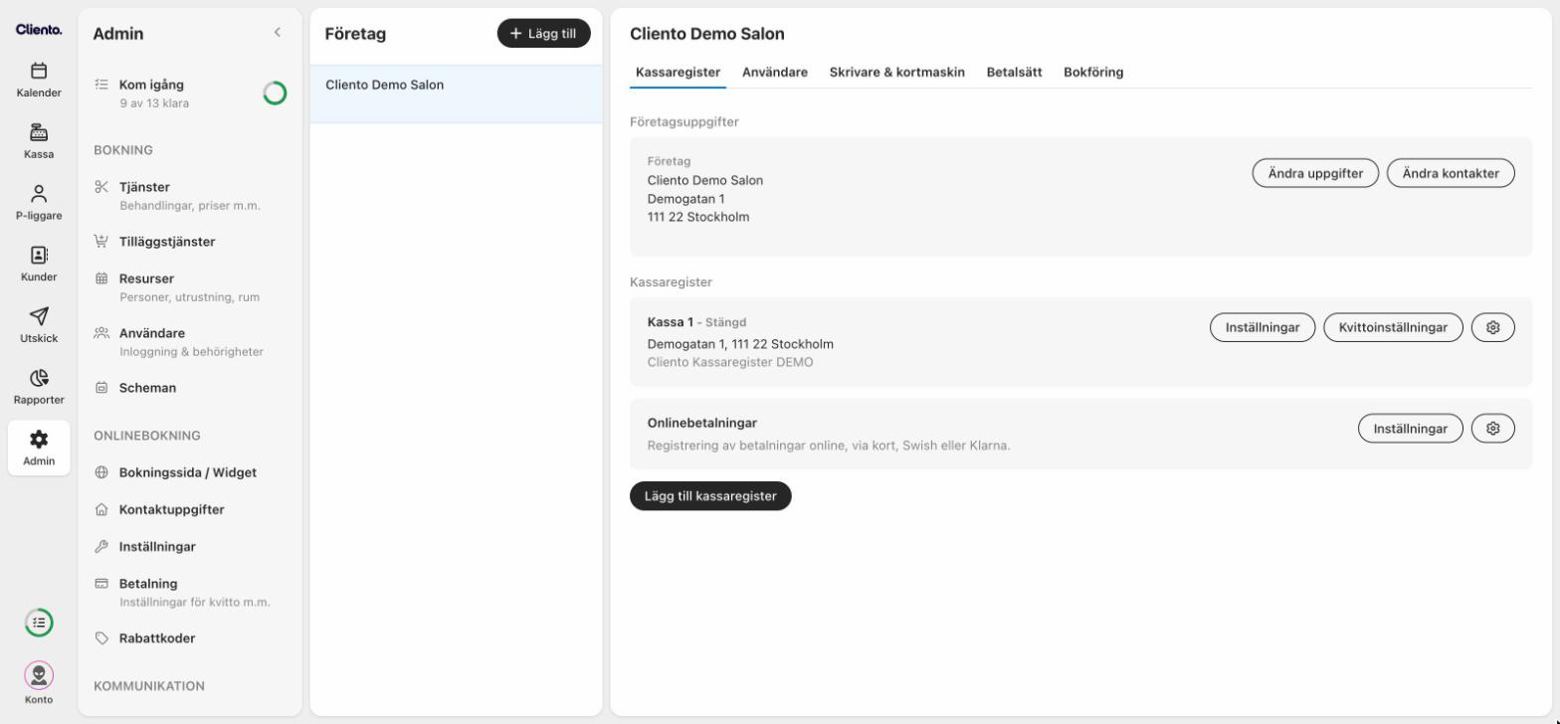Switch to the Användare tab
The image size is (1560, 724).
(x=775, y=72)
